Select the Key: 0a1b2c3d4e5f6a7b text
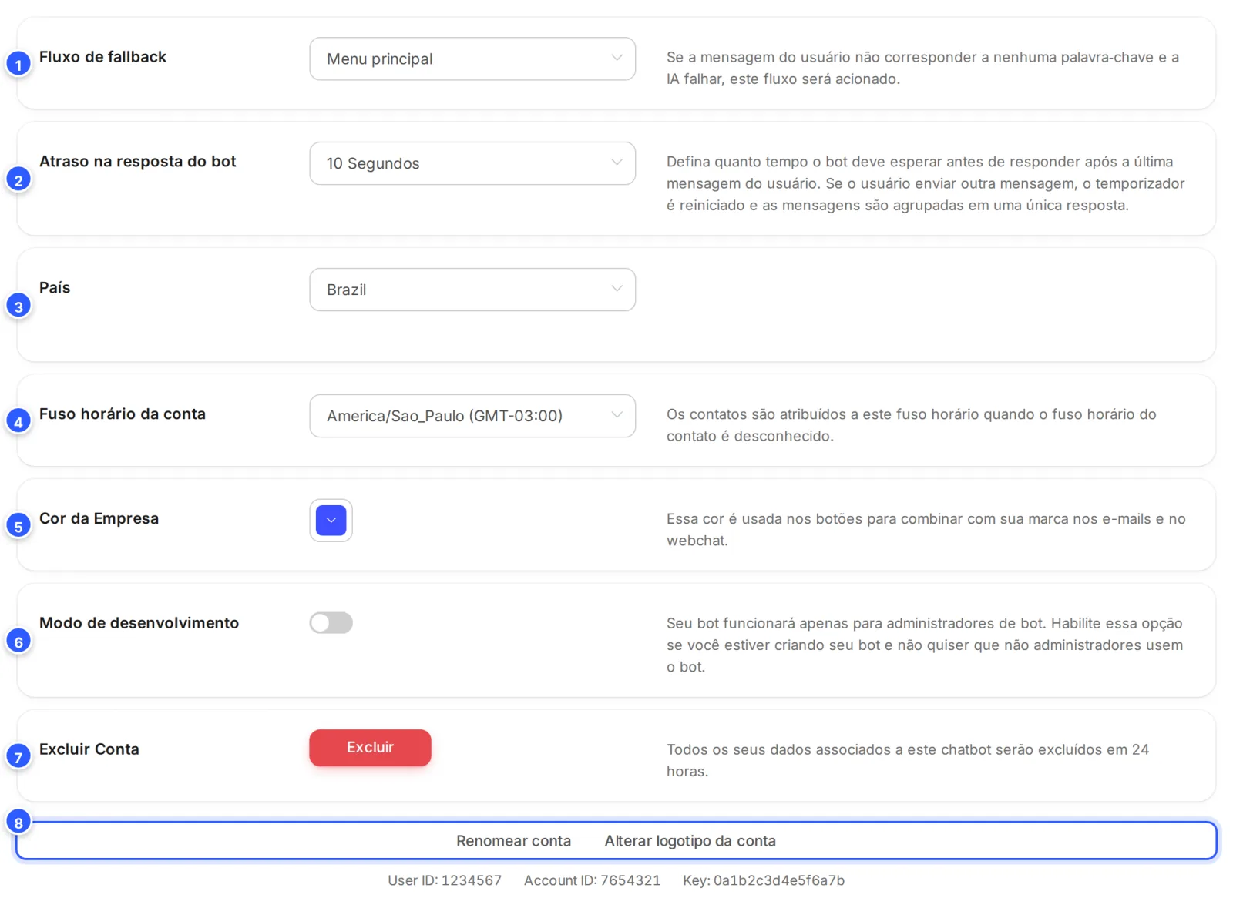The width and height of the screenshot is (1233, 908). [764, 880]
